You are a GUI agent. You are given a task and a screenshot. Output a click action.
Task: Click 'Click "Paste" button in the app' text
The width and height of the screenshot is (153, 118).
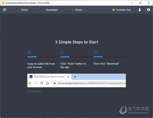pos(73,65)
